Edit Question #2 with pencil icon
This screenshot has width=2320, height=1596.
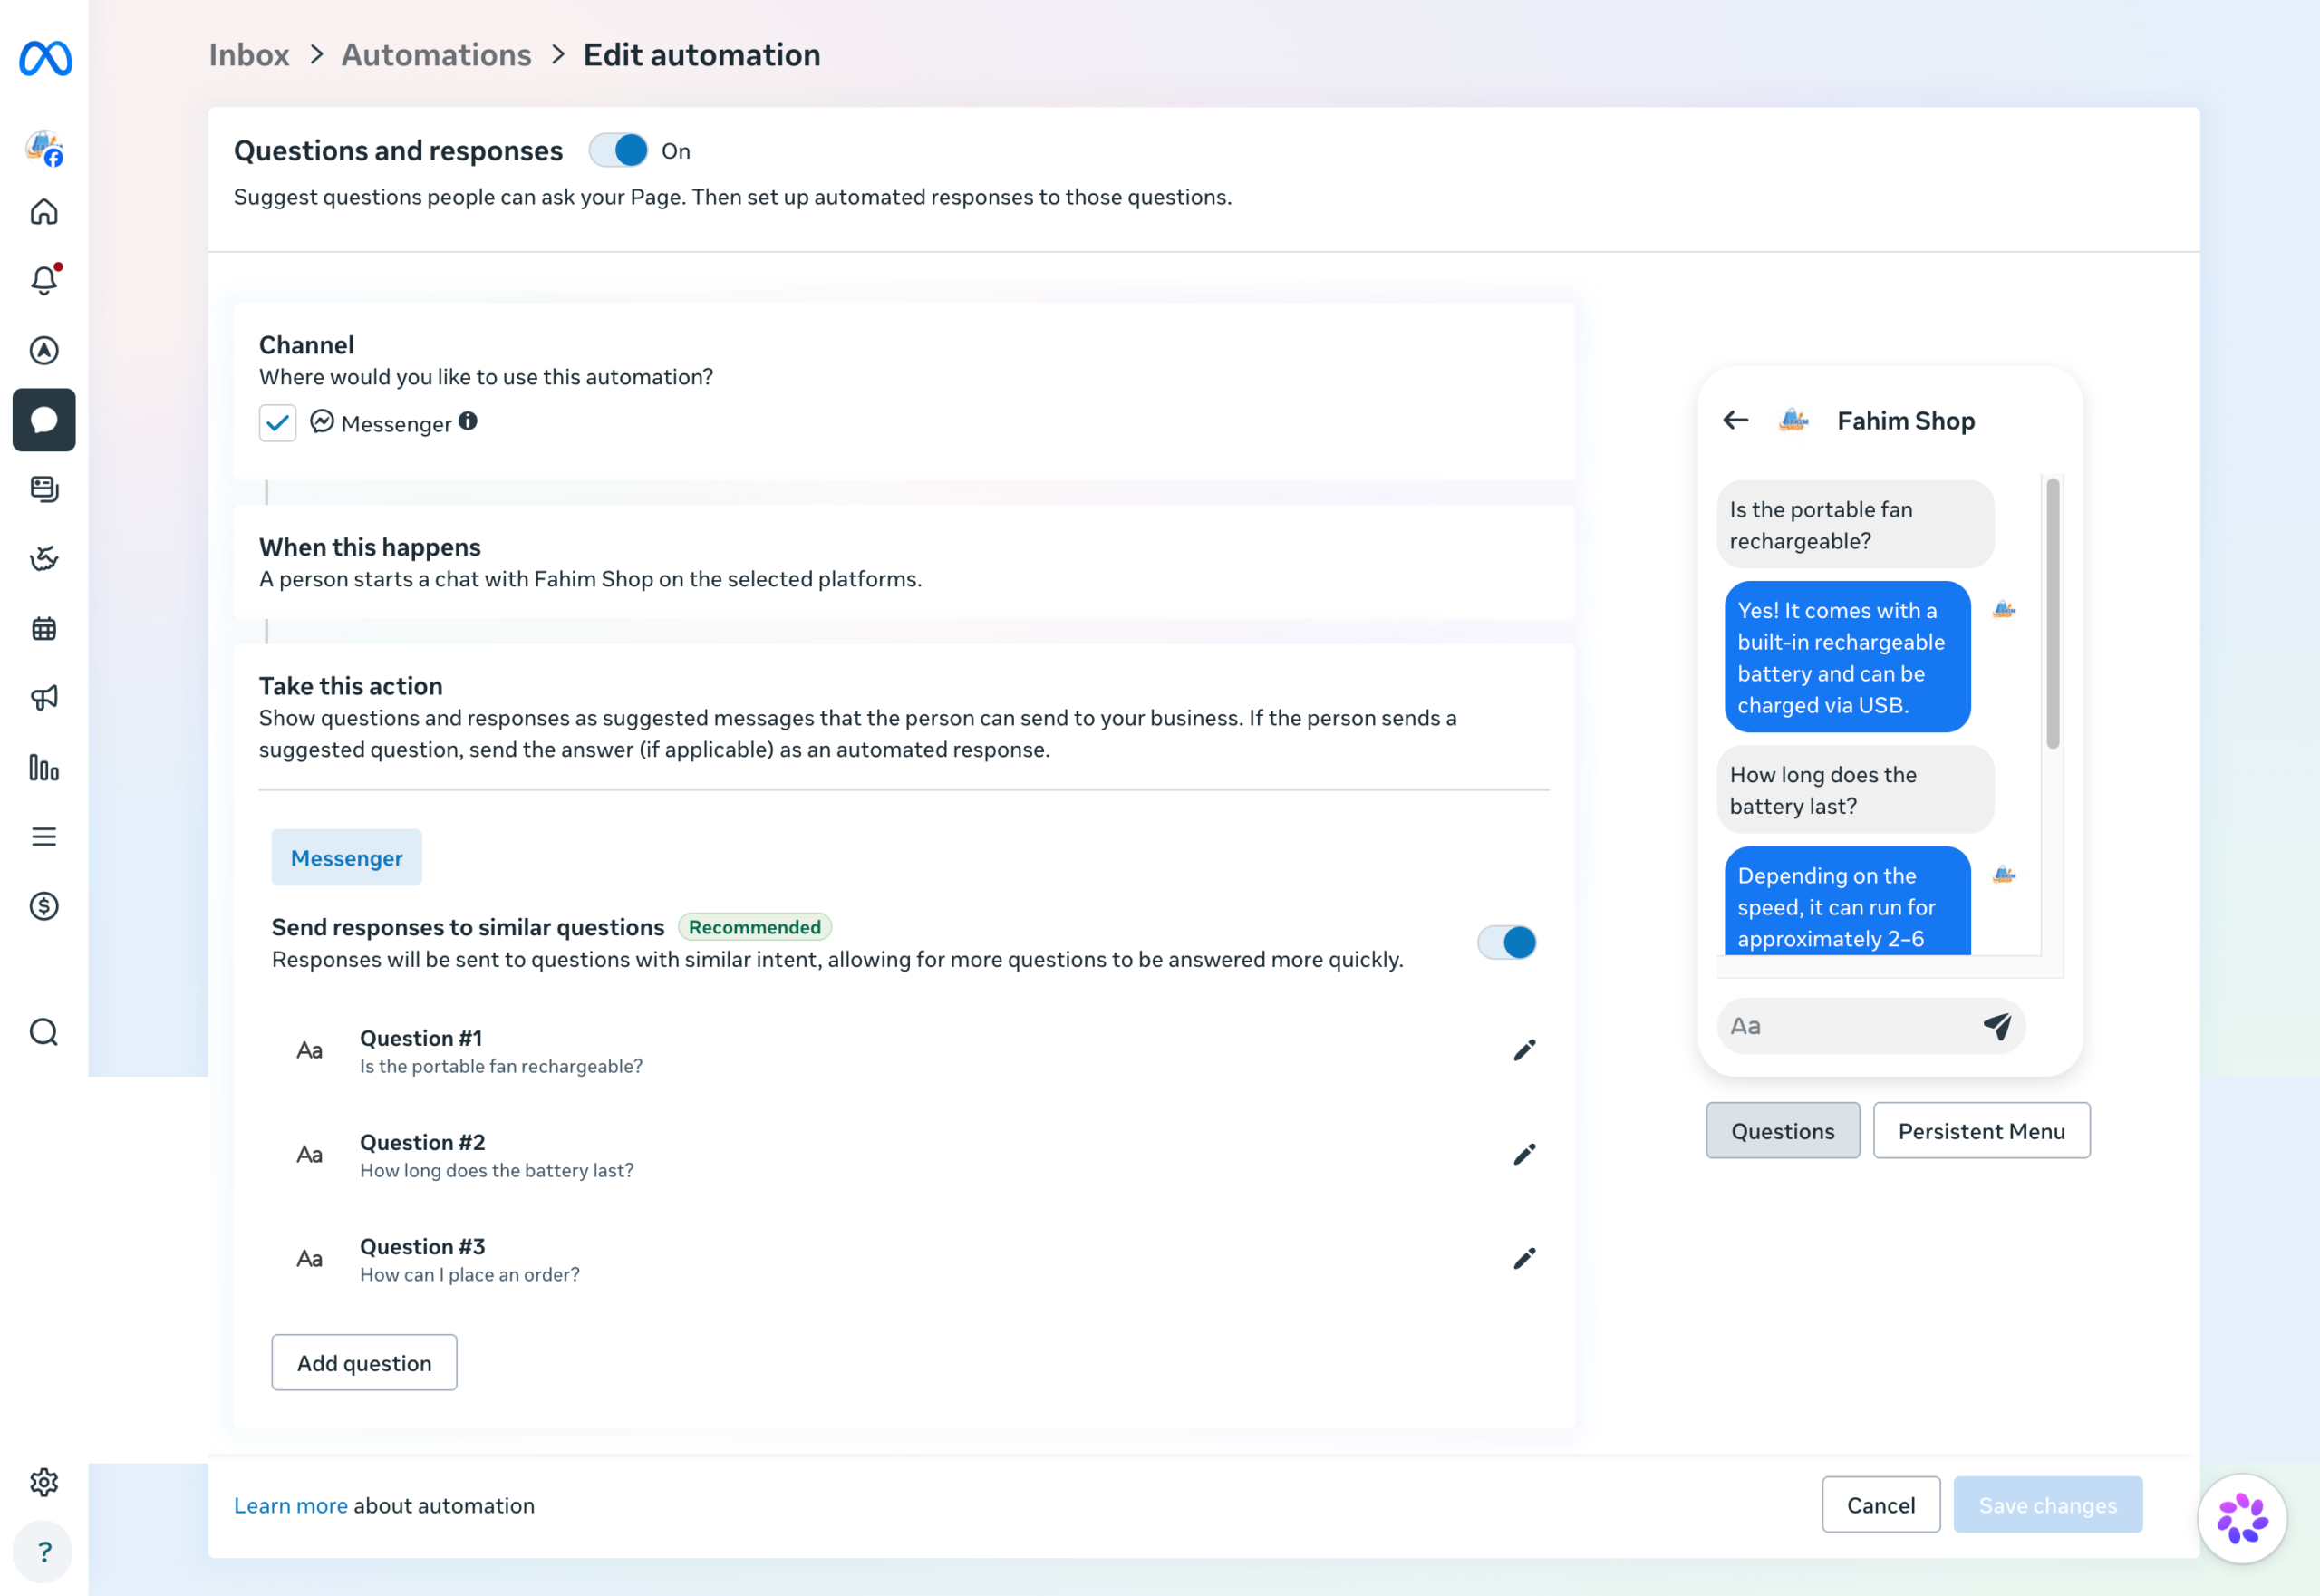coord(1524,1154)
